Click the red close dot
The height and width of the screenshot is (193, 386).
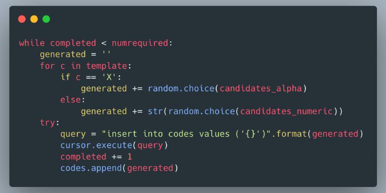point(22,19)
